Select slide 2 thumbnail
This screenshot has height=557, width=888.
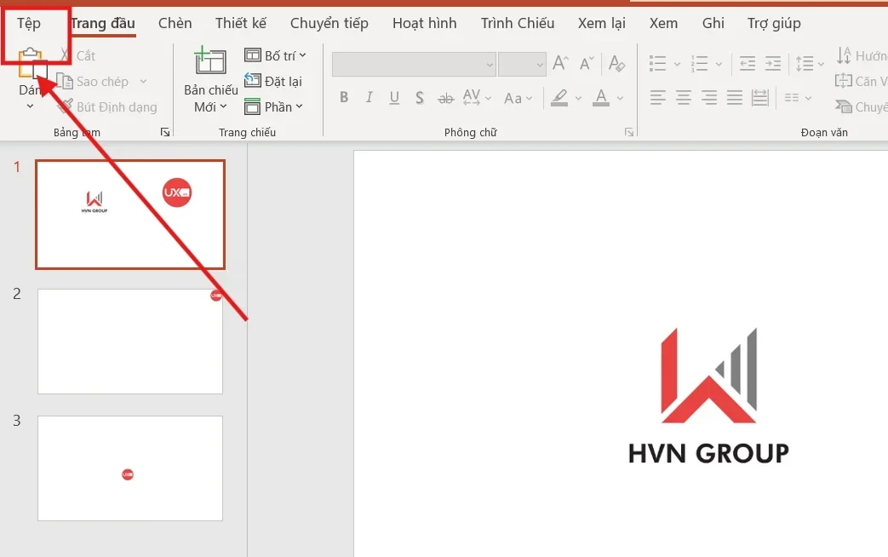pos(130,342)
